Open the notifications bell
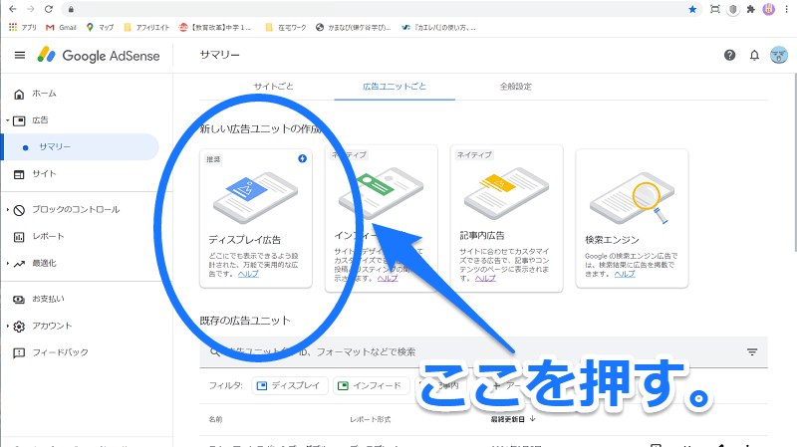Image resolution: width=797 pixels, height=447 pixels. (754, 55)
